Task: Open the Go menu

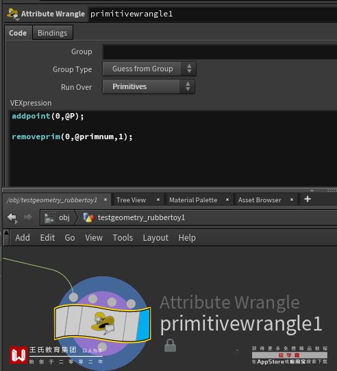Action: (x=70, y=237)
